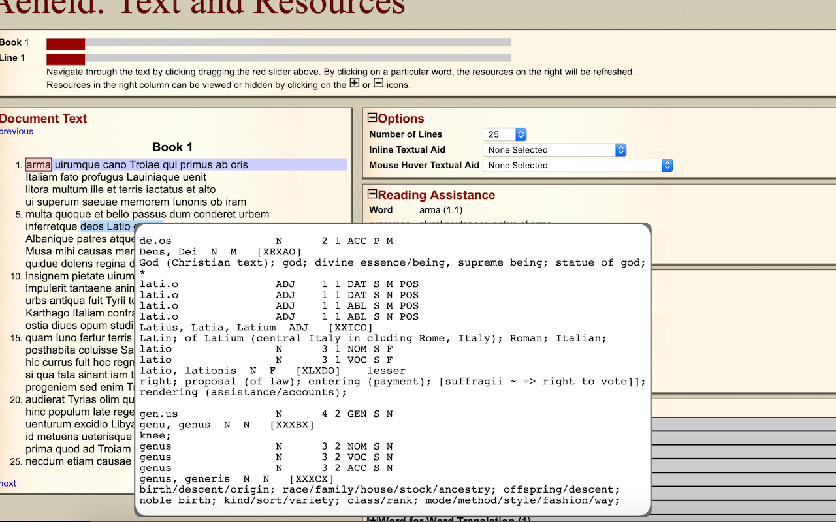Click the red Line slider handle

pyautogui.click(x=65, y=59)
